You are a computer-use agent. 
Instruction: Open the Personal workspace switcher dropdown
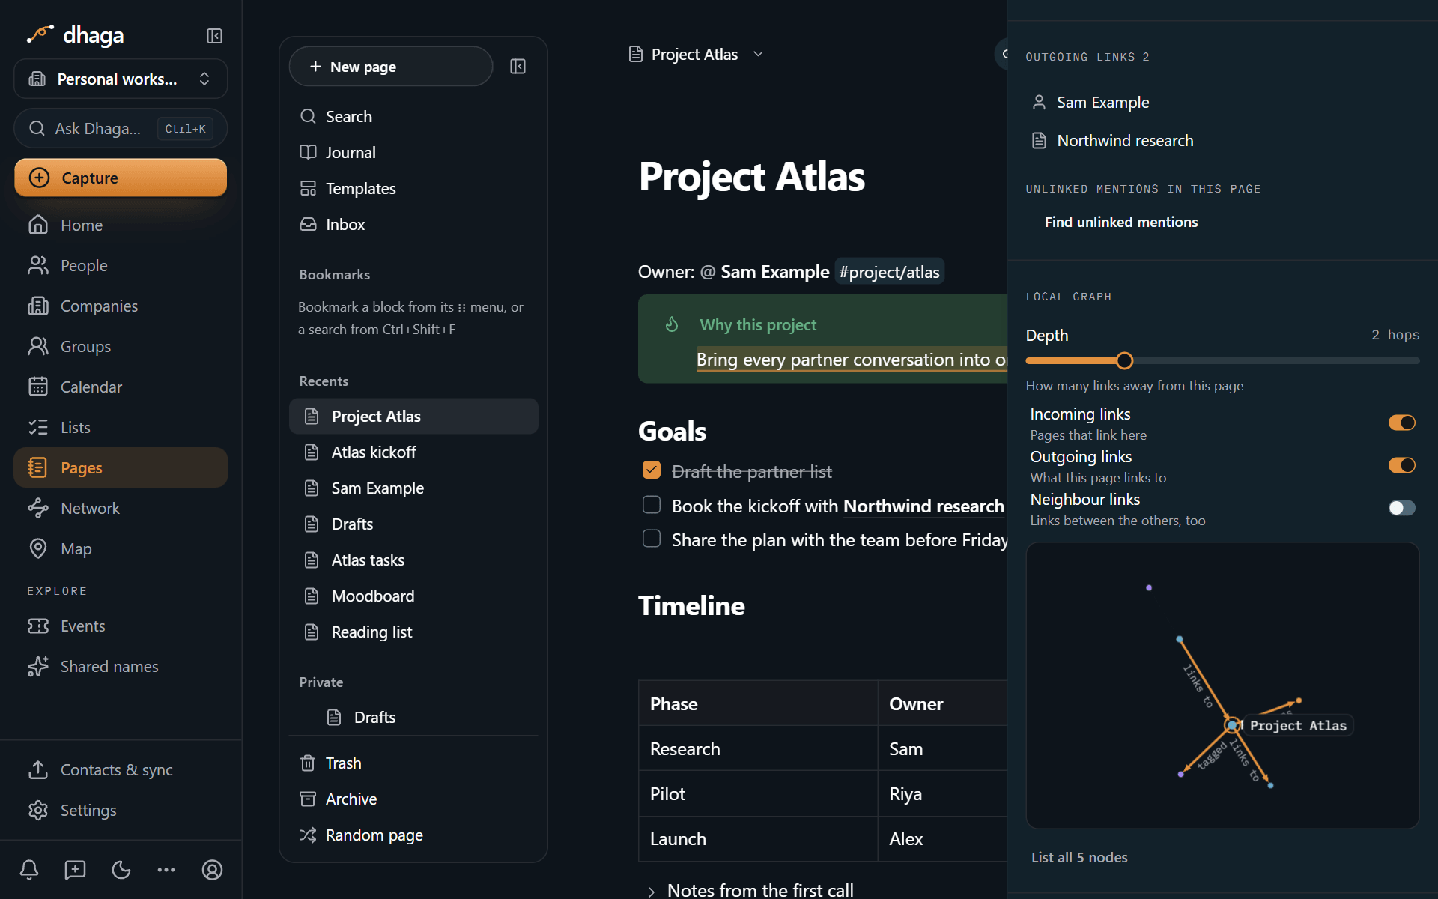pos(121,79)
